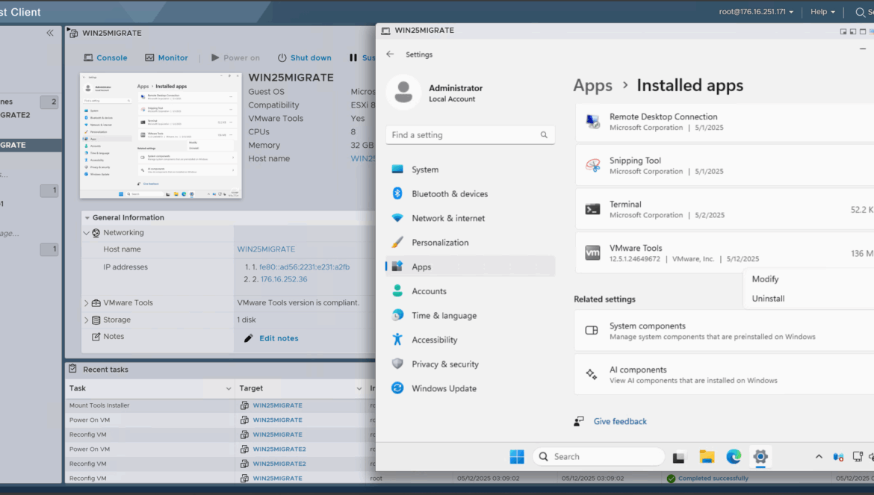Click Snipping Tool app icon
The image size is (874, 495).
tap(592, 165)
